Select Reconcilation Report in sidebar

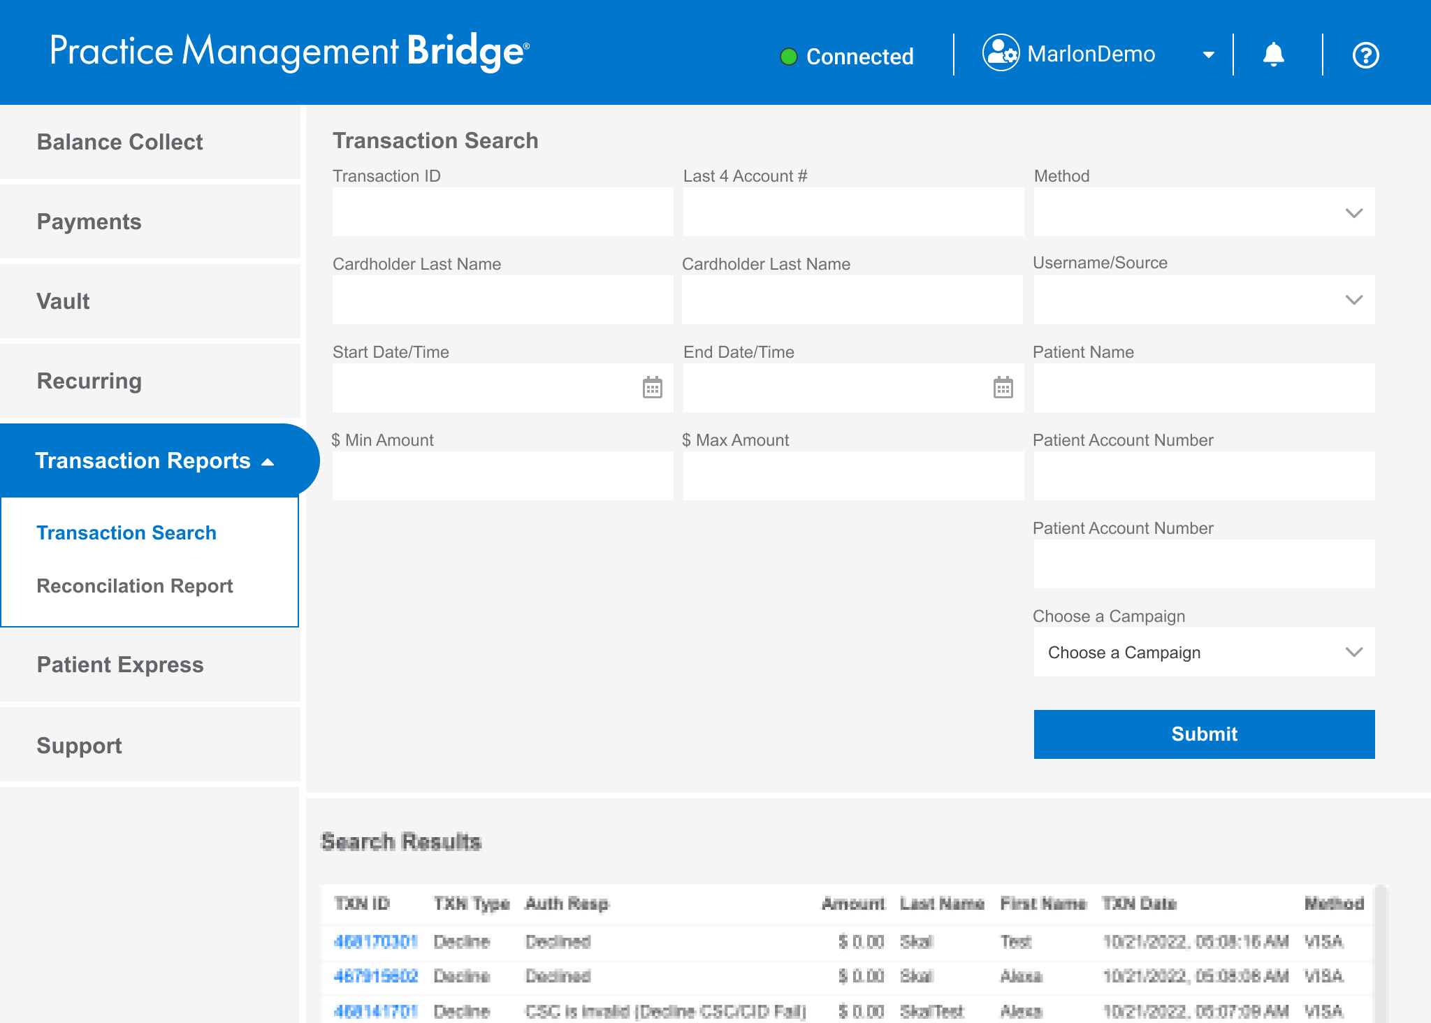pyautogui.click(x=135, y=586)
